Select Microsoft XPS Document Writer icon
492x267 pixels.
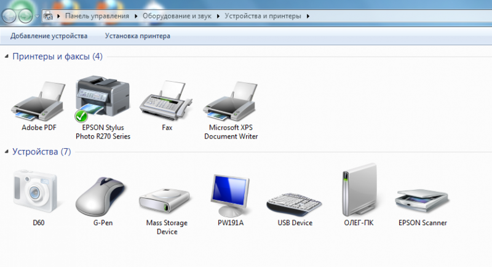[x=230, y=102]
